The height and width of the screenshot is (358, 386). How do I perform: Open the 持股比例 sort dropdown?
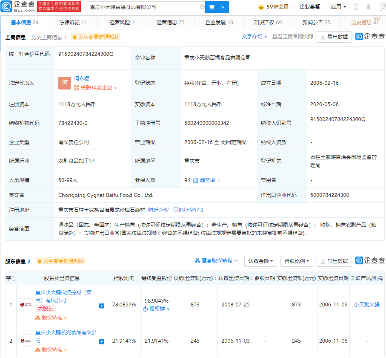pyautogui.click(x=297, y=261)
